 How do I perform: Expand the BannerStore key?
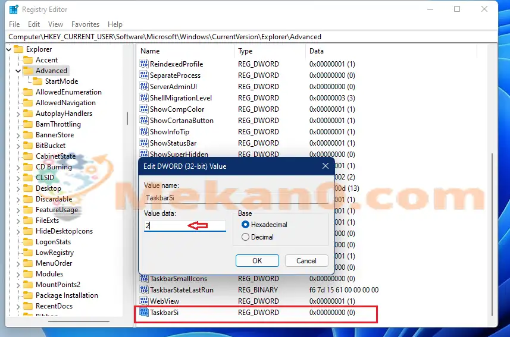point(18,135)
